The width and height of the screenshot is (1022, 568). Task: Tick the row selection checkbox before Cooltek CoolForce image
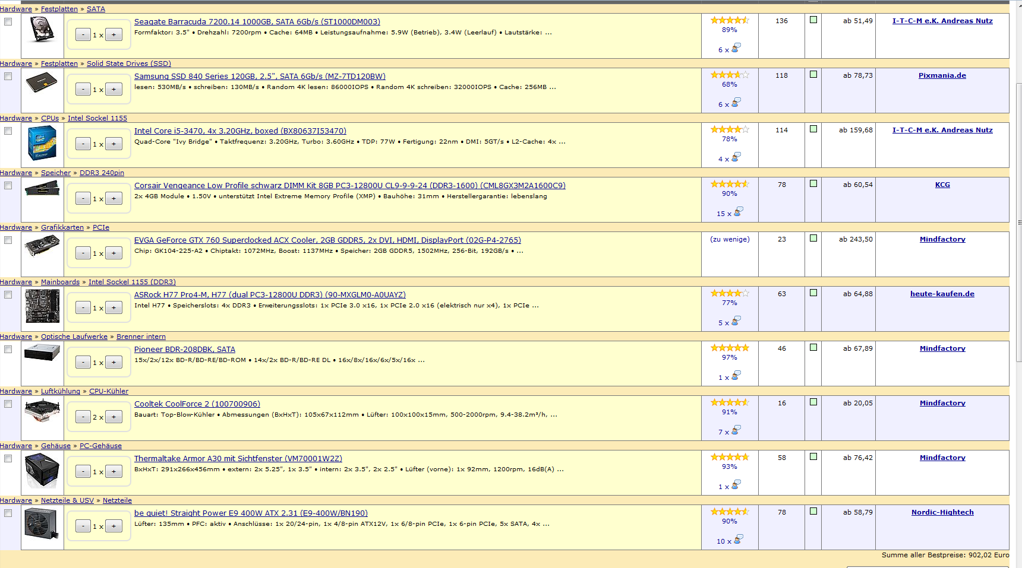8,404
